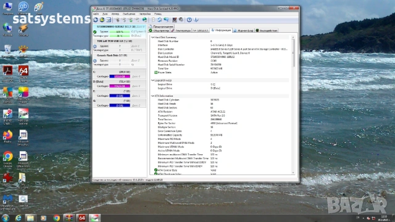Click the networked computers toolbar icon
The height and width of the screenshot is (222, 395).
click(x=174, y=20)
